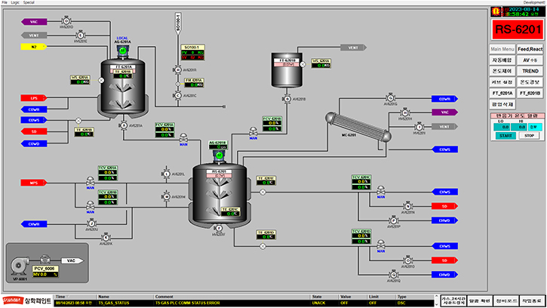Open the TREND screen
Image resolution: width=547 pixels, height=308 pixels.
point(530,71)
